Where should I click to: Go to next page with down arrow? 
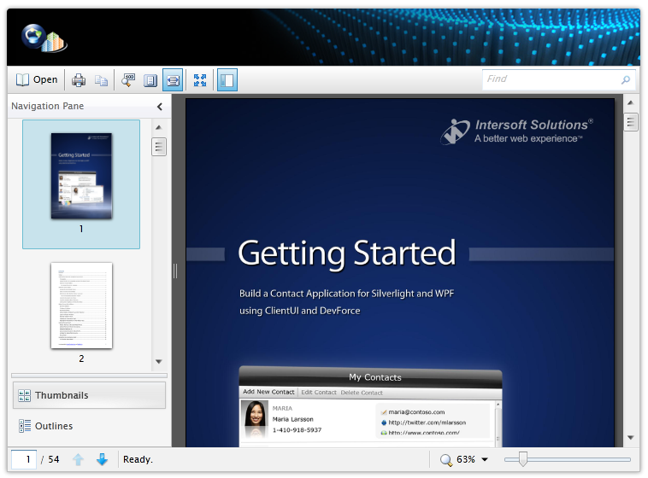pyautogui.click(x=102, y=459)
